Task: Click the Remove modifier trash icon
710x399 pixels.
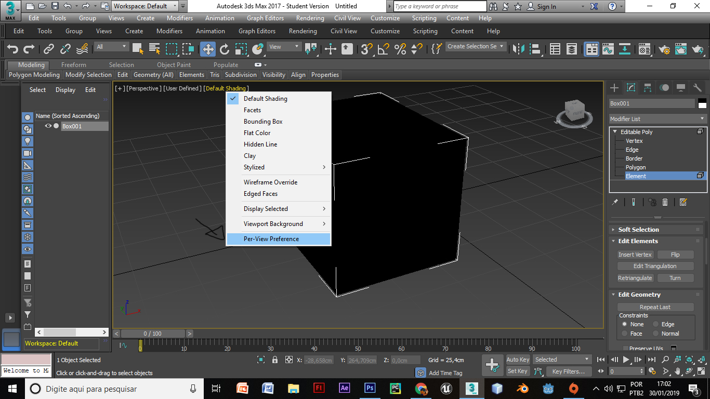Action: coord(665,202)
